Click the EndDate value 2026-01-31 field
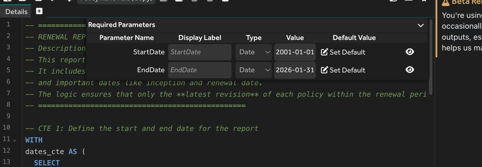This screenshot has width=482, height=167. pos(295,70)
